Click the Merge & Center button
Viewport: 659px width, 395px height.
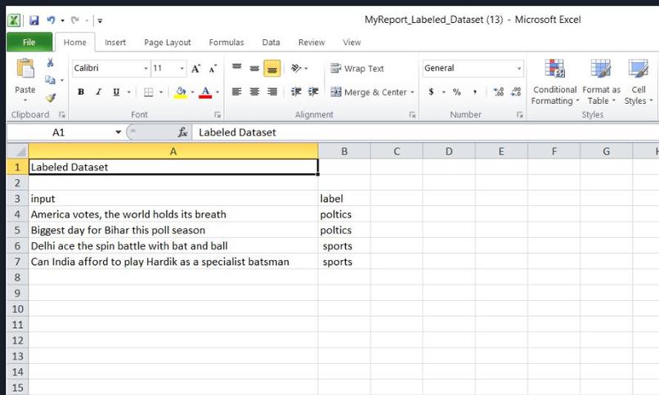369,92
